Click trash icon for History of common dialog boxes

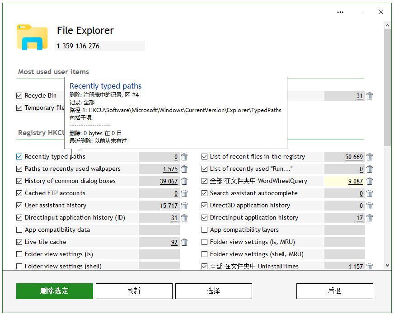pos(184,181)
